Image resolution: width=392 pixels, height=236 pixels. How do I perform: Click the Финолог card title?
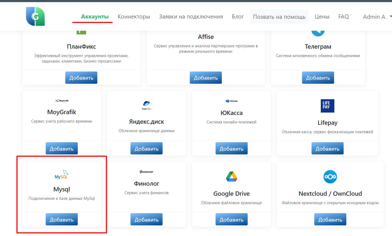click(x=147, y=184)
